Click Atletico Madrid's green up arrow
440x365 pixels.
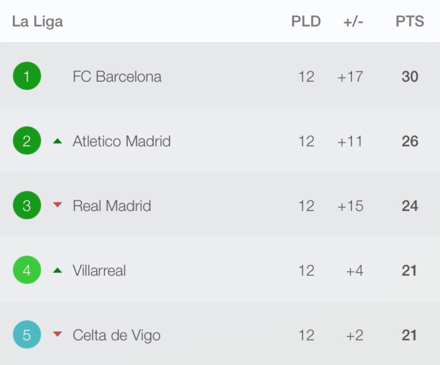click(57, 141)
